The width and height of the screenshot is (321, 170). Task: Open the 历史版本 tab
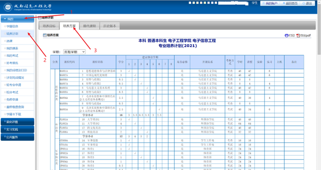(109, 26)
